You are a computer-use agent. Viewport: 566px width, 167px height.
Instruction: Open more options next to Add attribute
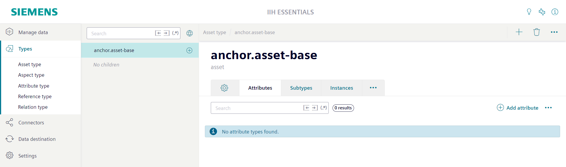click(548, 108)
